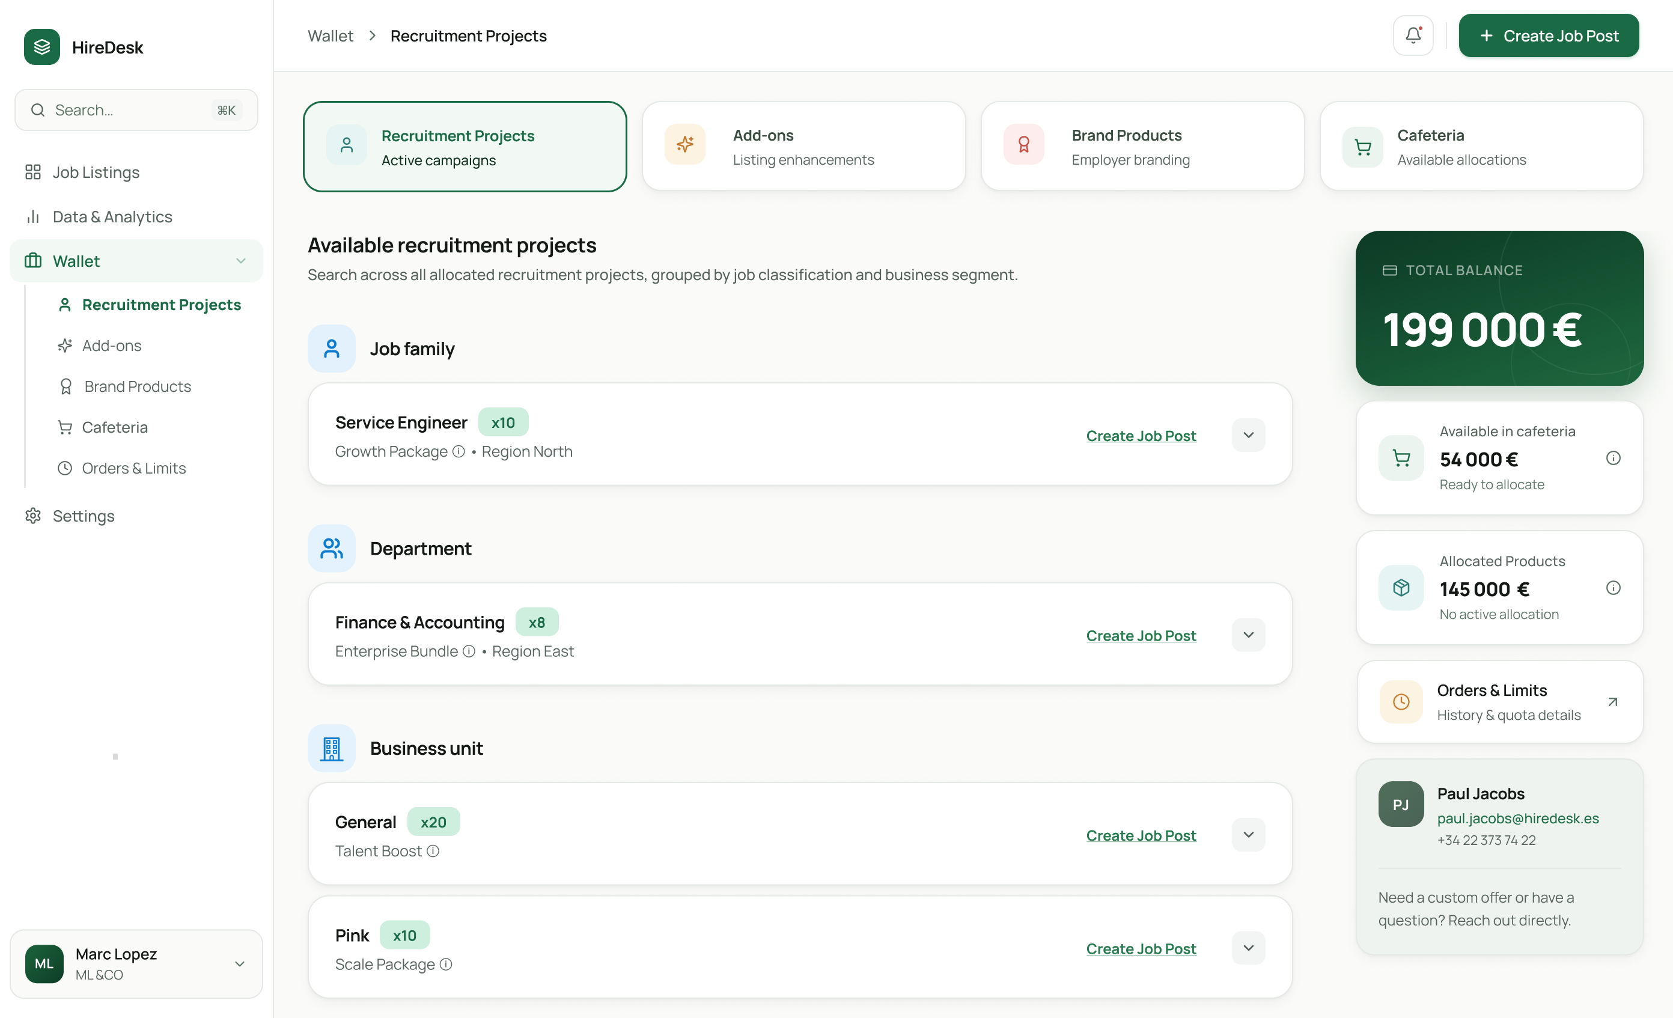
Task: Click info icon on Available in cafeteria card
Action: (x=1614, y=458)
